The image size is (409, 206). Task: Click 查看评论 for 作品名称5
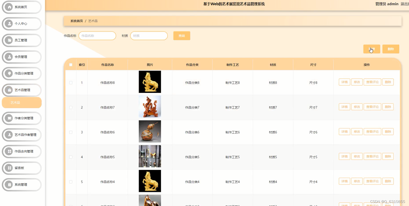[372, 157]
